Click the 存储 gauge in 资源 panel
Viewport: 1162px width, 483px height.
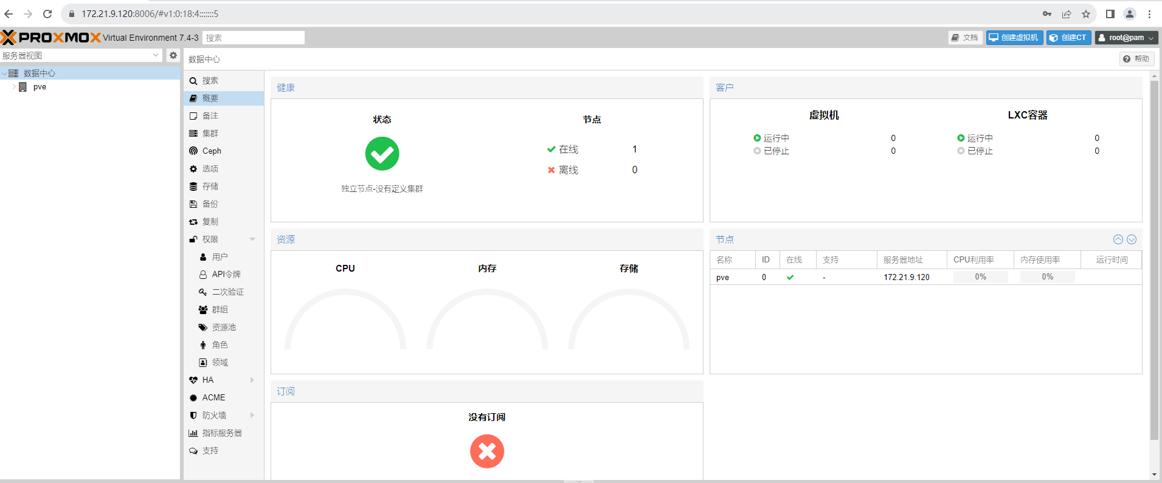(x=629, y=319)
